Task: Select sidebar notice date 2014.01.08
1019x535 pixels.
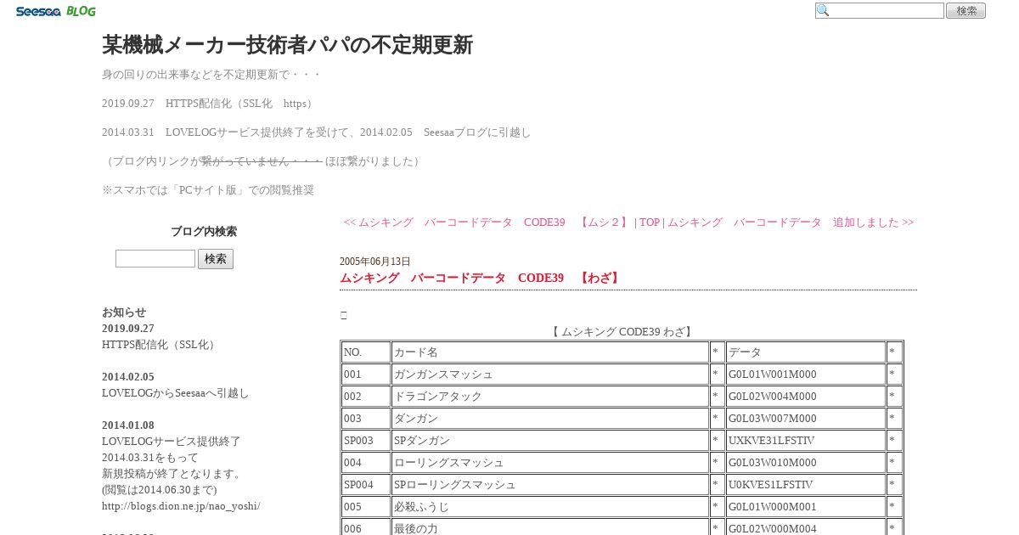Action: click(128, 425)
